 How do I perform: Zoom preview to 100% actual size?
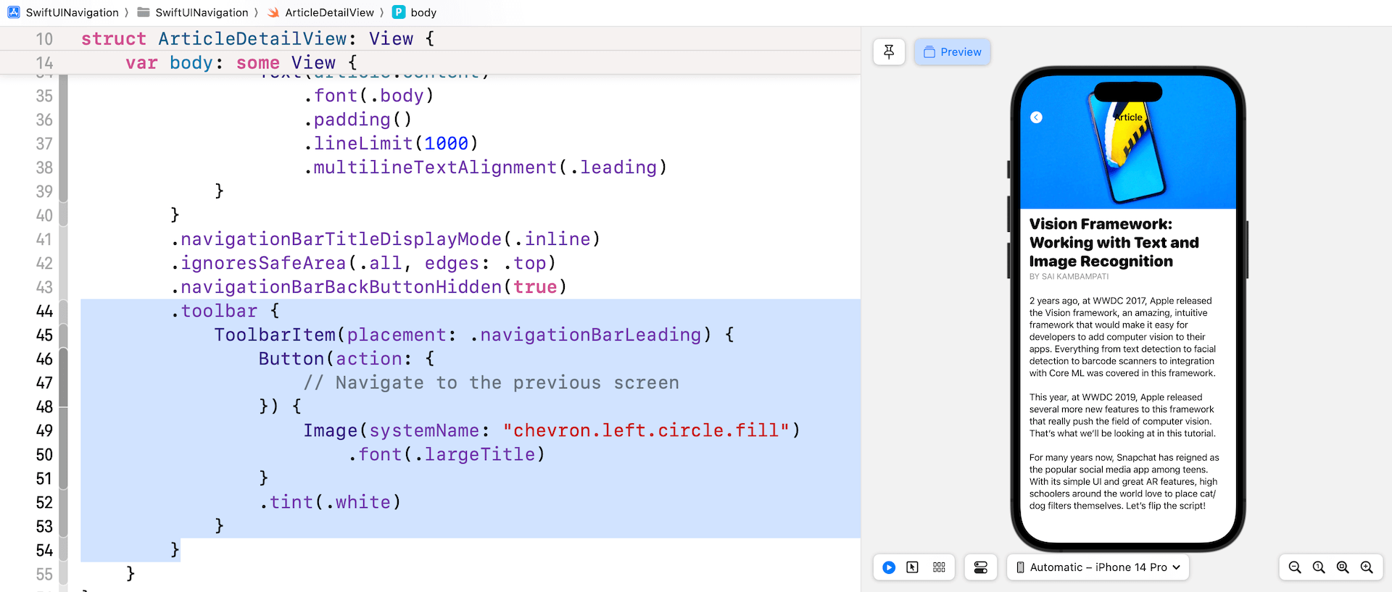1319,567
